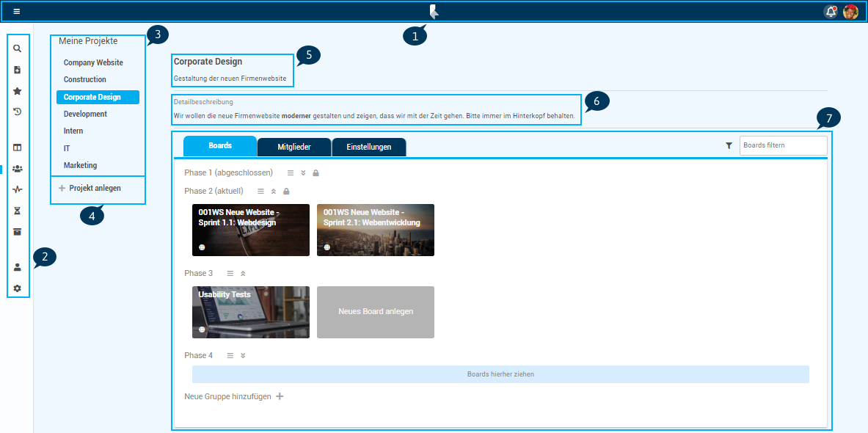Toggle the lock on Phase 1 group
This screenshot has width=868, height=433.
(x=316, y=173)
